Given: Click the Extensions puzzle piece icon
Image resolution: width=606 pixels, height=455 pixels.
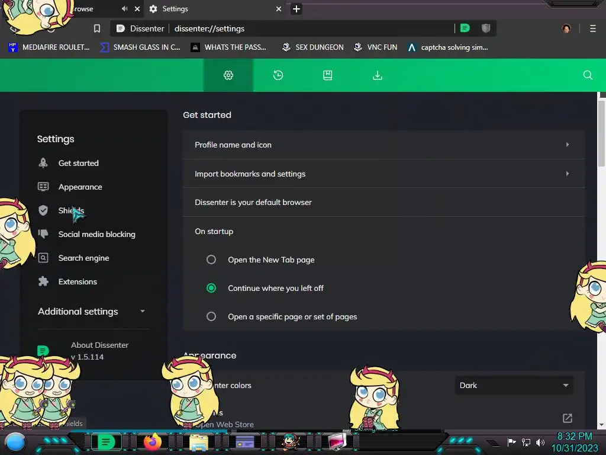Looking at the screenshot, I should coord(43,281).
